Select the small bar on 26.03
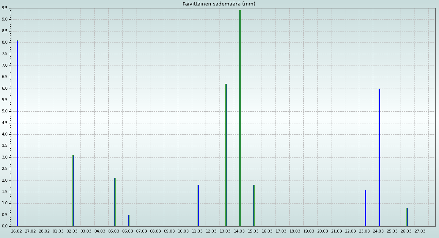This screenshot has width=439, height=238. (x=407, y=217)
